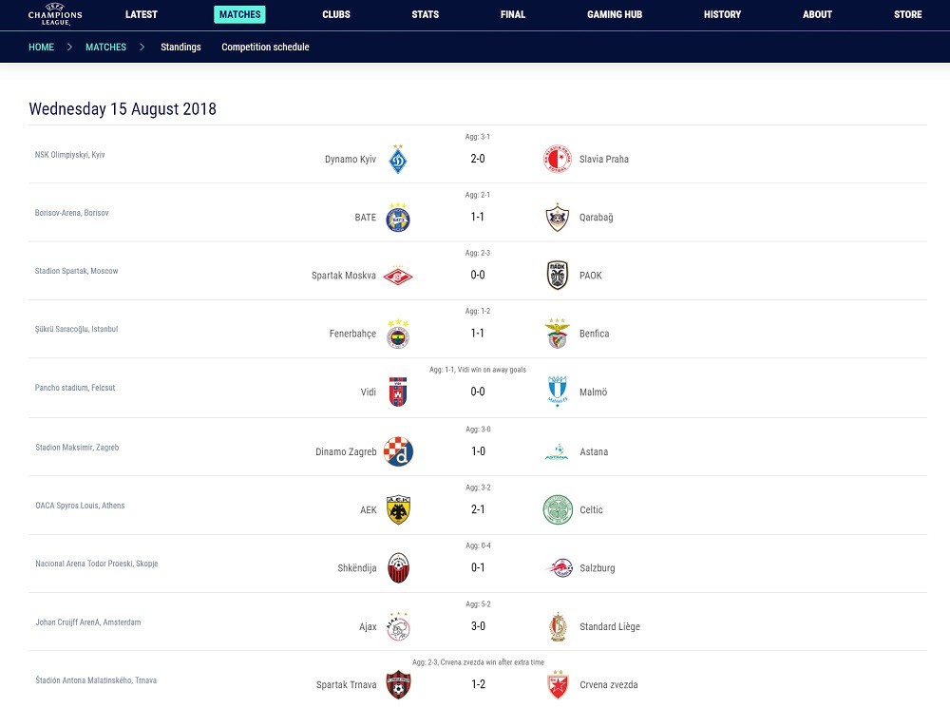Viewport: 950px width, 727px height.
Task: Click the Standard Liège team name
Action: (610, 626)
